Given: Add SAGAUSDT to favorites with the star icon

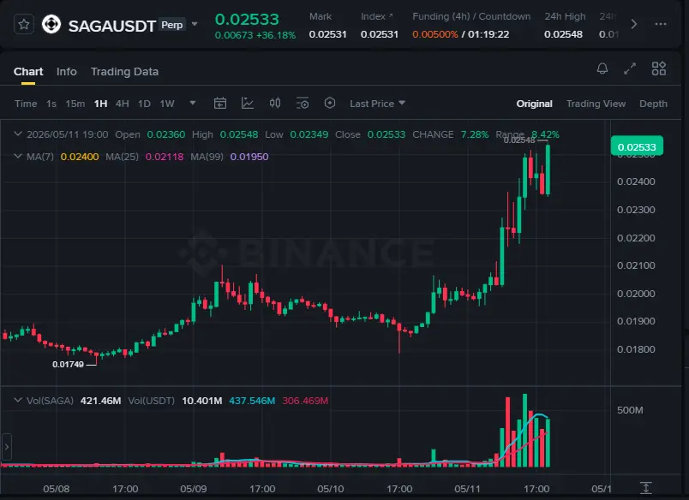Looking at the screenshot, I should coord(24,24).
